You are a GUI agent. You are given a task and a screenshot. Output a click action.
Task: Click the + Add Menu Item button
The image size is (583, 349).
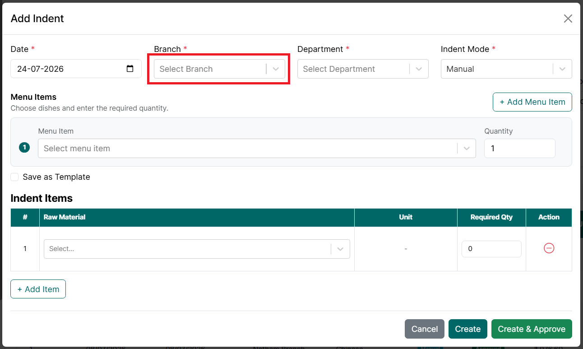click(x=532, y=102)
